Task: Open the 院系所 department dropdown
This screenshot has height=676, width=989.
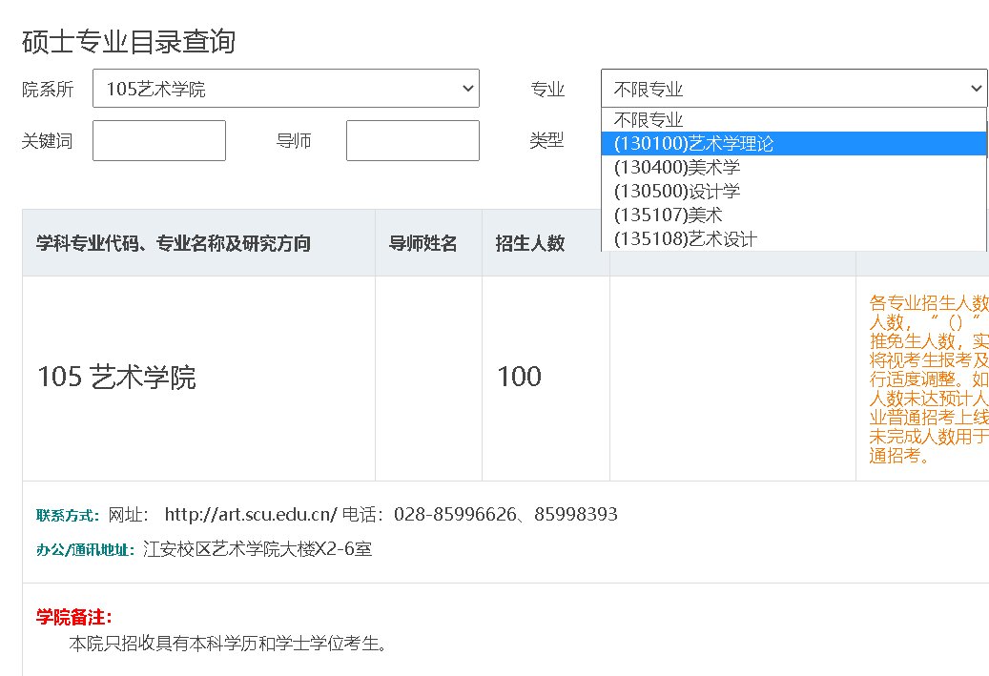Action: click(286, 88)
